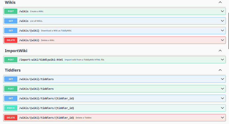The width and height of the screenshot is (229, 124).
Task: Expand POST /wikis/{wiki}/tiddlers arrow
Action: 222,89
